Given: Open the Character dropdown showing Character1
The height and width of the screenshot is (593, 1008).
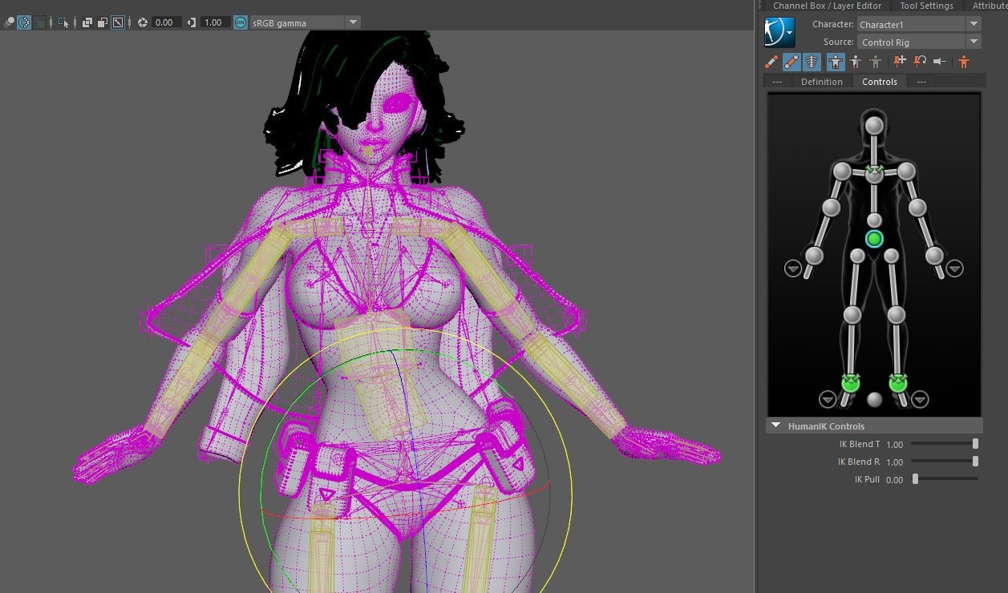Looking at the screenshot, I should tap(918, 25).
